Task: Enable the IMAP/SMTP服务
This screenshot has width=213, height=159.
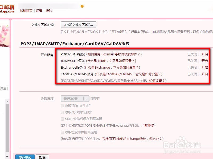Action: (x=204, y=61)
